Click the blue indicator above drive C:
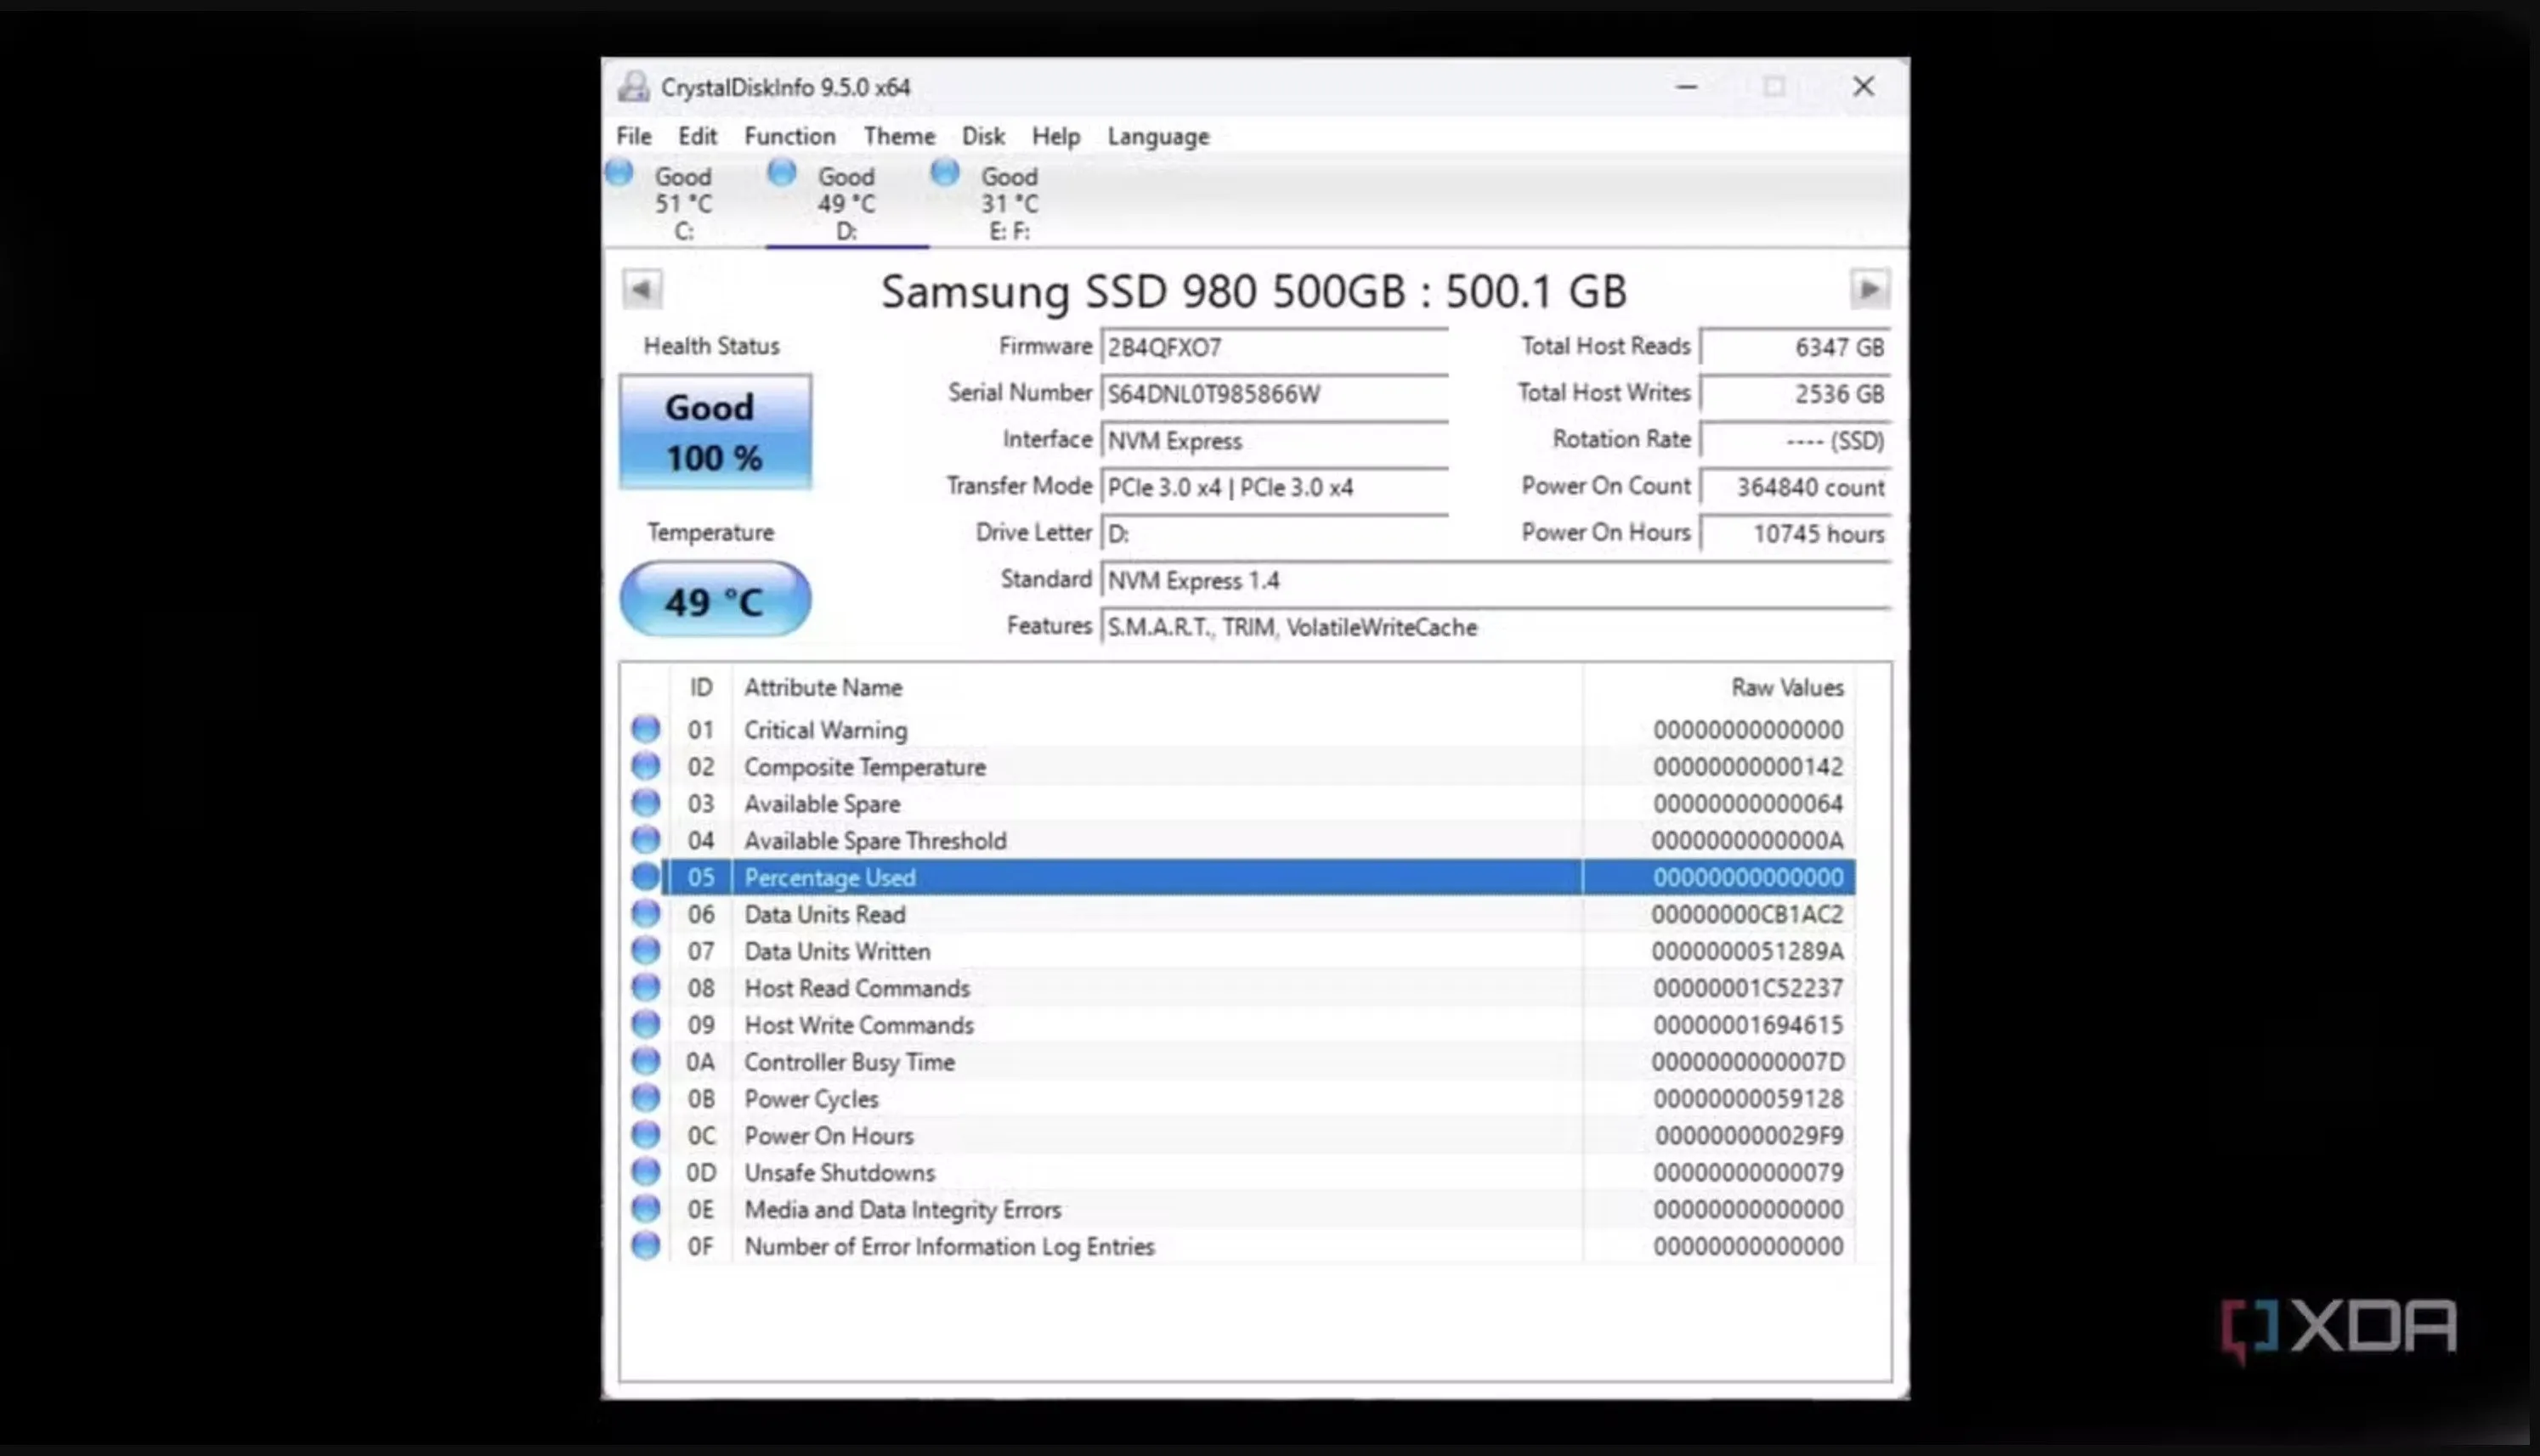Image resolution: width=2540 pixels, height=1456 pixels. click(x=619, y=172)
